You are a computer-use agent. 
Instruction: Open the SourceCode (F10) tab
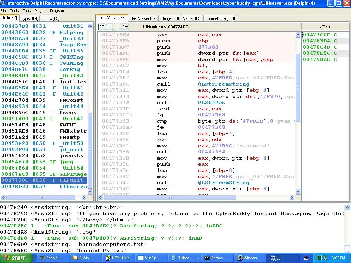pyautogui.click(x=220, y=18)
